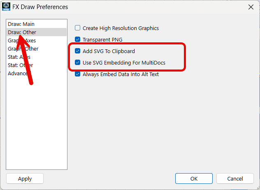Click the Transparent PNG label text
Screen dimensions: 260x190
102,39
